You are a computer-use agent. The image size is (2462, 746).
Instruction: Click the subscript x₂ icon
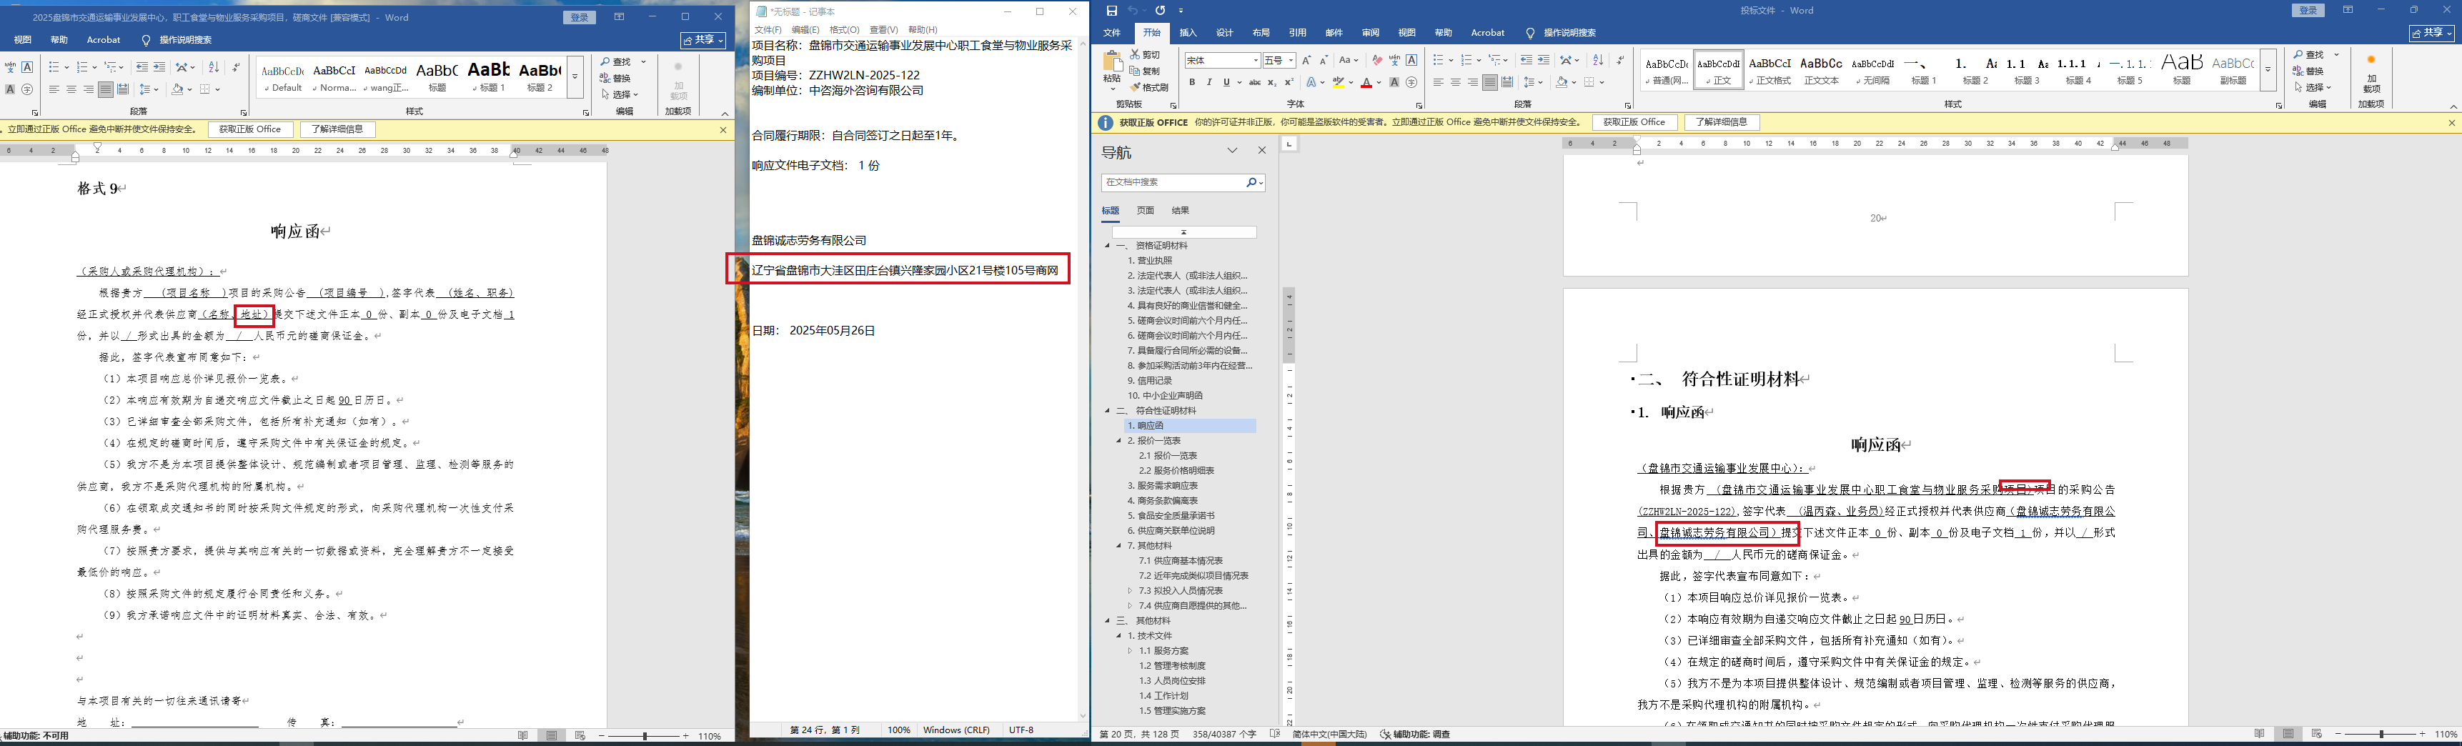tap(1271, 83)
